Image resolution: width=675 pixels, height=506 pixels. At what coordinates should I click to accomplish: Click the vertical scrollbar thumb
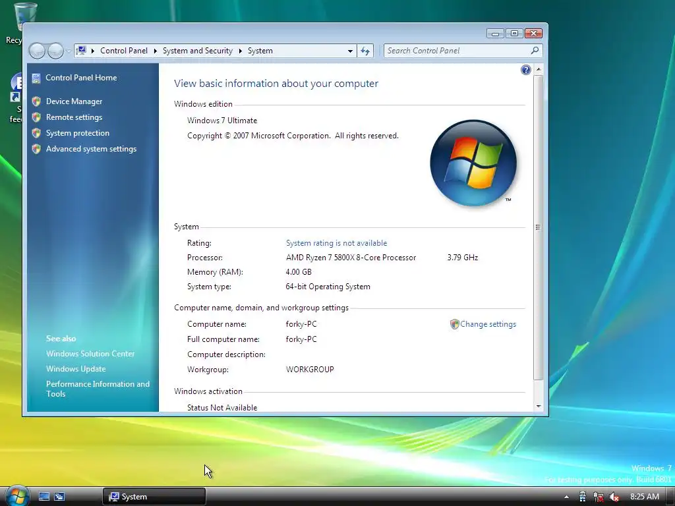538,227
